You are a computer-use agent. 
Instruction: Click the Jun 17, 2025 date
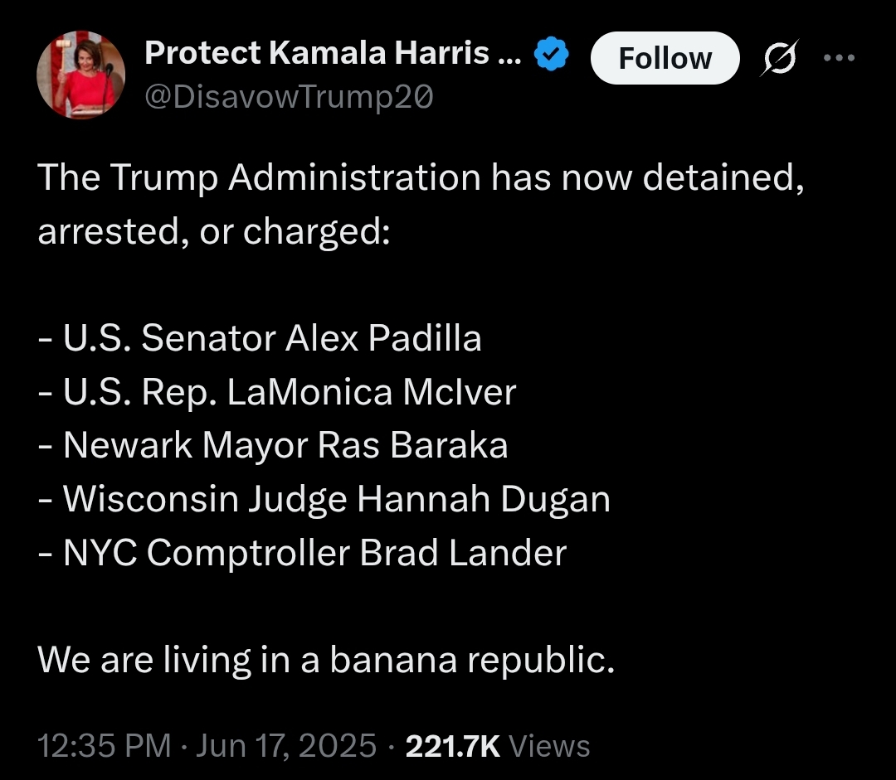point(286,746)
